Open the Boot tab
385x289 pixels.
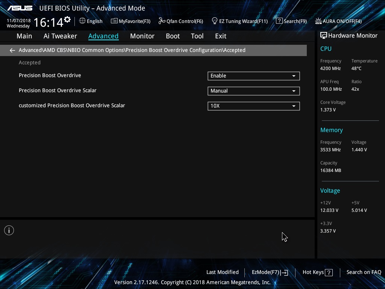click(173, 36)
